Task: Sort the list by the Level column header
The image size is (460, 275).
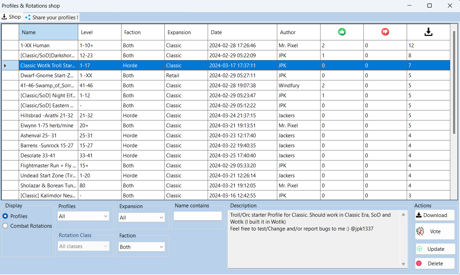Action: click(99, 32)
